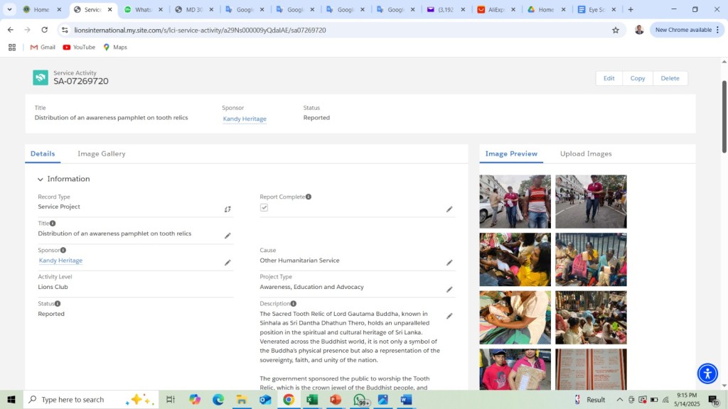
Task: Reload the current page
Action: coord(45,30)
